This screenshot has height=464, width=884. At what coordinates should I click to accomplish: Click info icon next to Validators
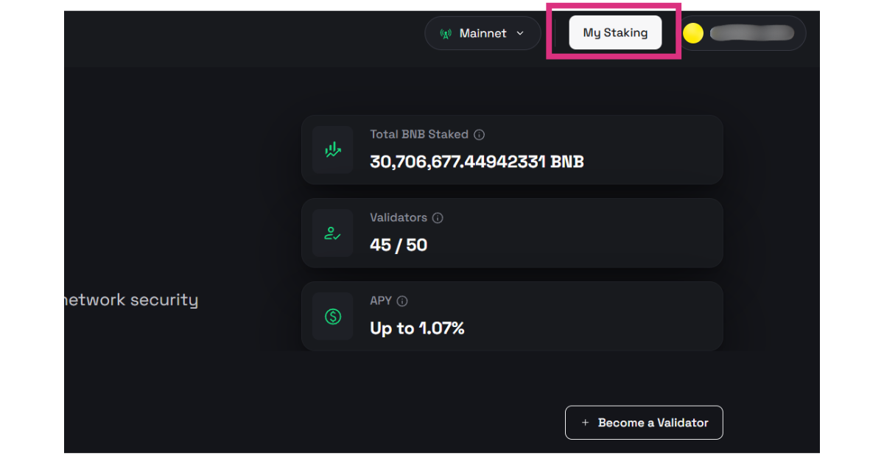(438, 218)
